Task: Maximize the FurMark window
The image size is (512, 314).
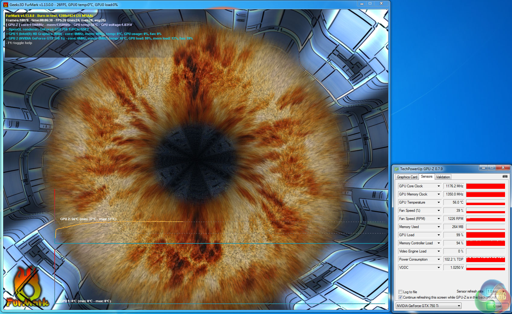Action: click(x=370, y=4)
